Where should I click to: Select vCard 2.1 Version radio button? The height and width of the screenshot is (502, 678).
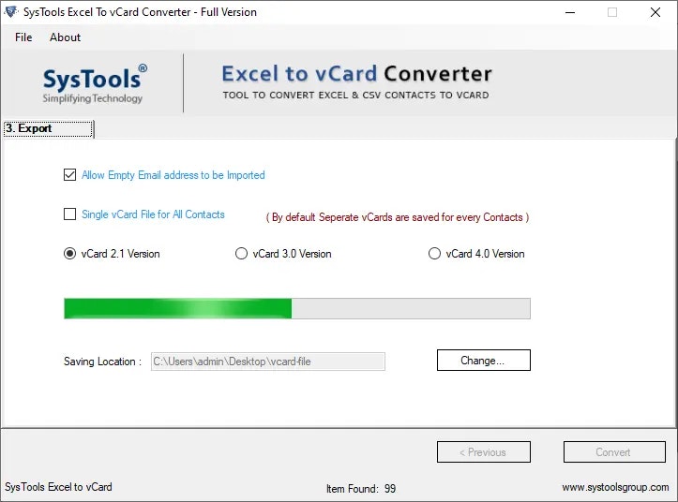tap(69, 253)
